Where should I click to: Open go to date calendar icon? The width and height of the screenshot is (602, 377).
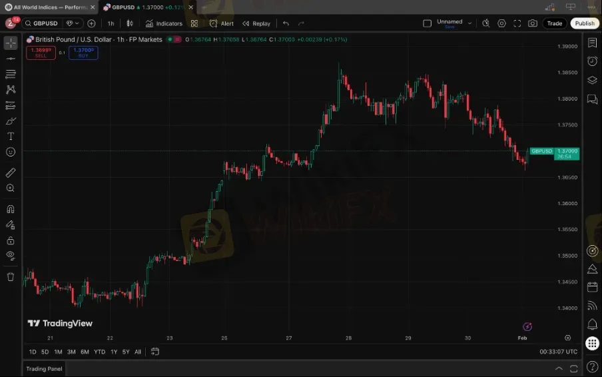pyautogui.click(x=154, y=351)
